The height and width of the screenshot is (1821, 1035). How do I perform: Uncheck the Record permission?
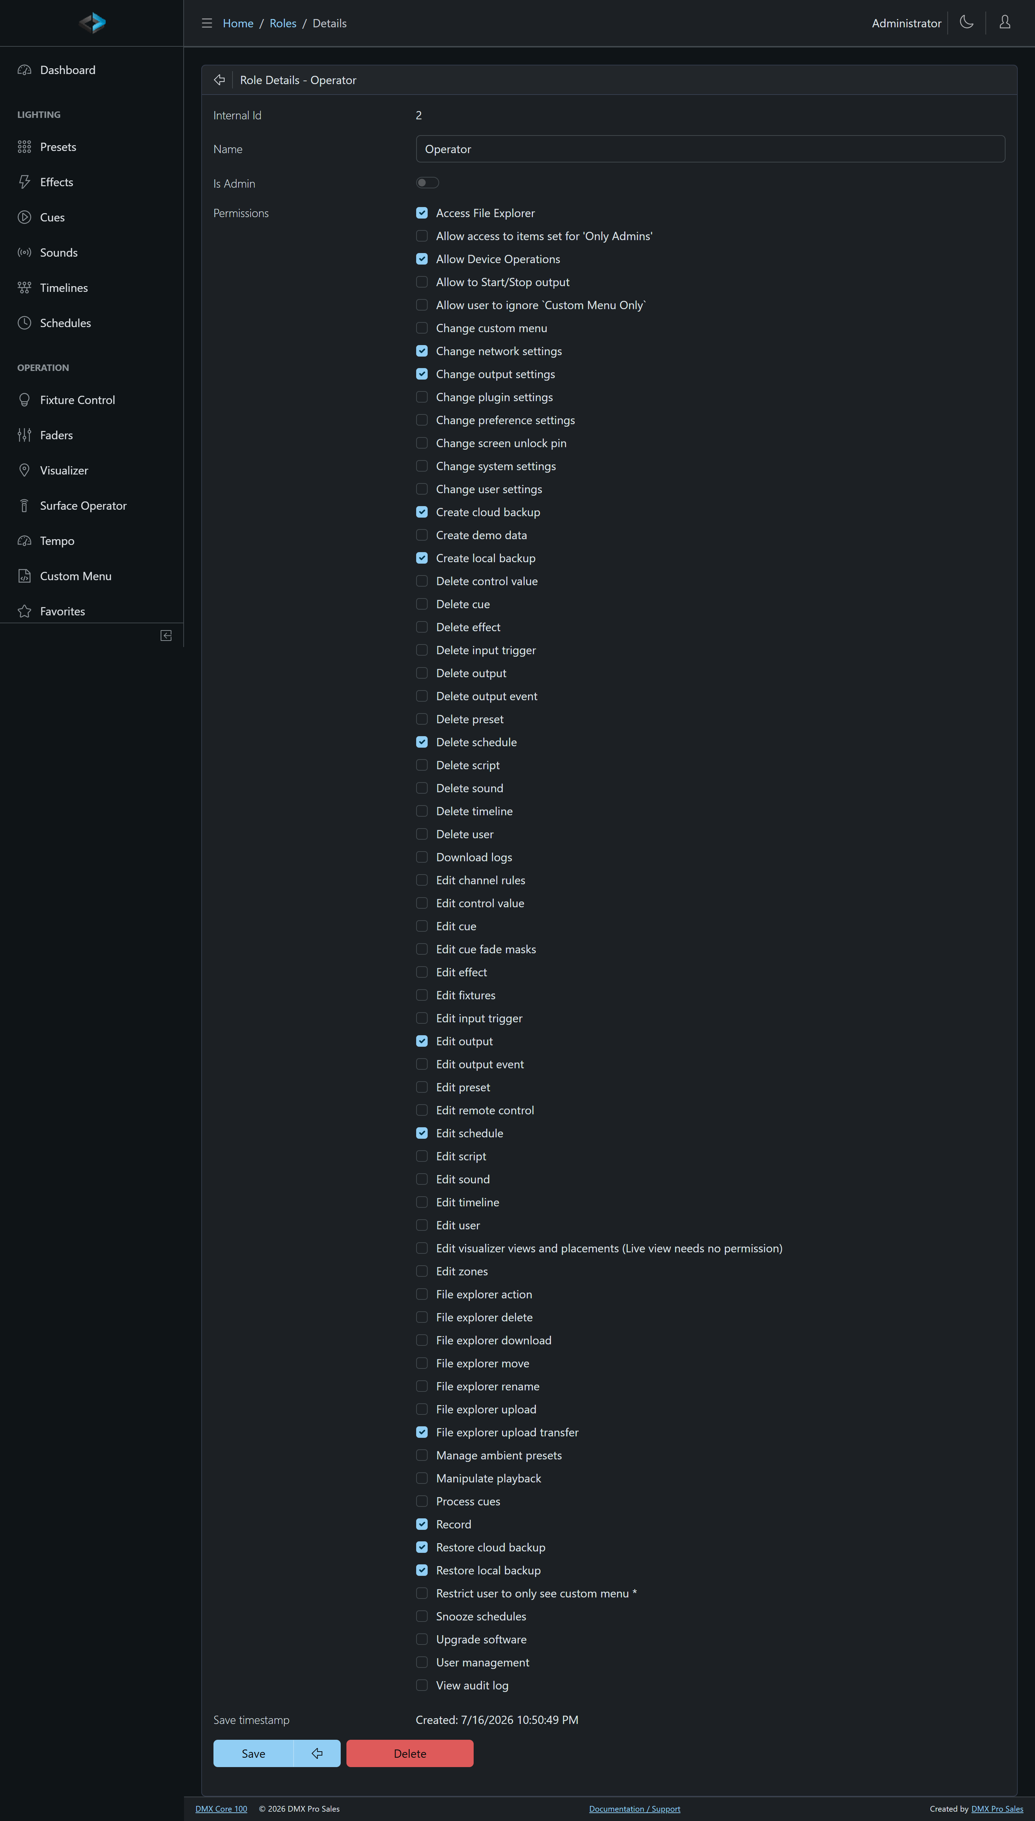pos(422,1524)
